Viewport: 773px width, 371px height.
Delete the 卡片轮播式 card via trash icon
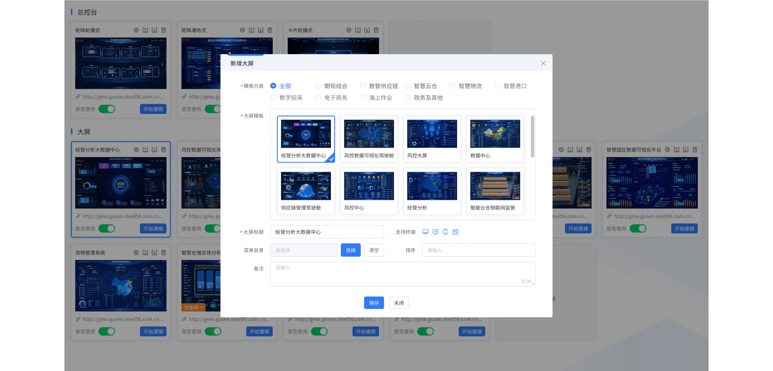[x=376, y=30]
